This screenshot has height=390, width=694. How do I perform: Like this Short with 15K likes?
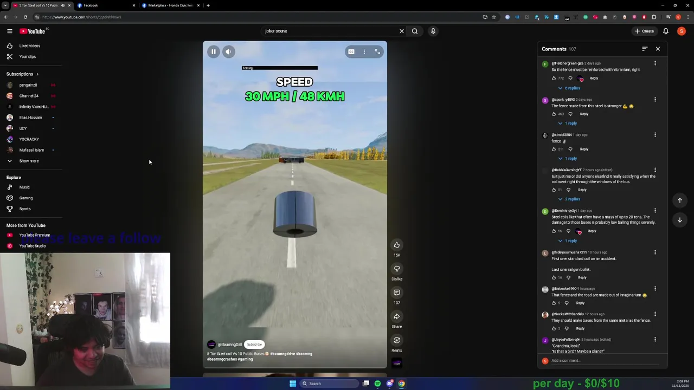pyautogui.click(x=397, y=245)
